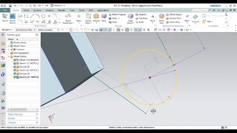Switch to the Curve tab
The width and height of the screenshot is (237, 133).
(x=26, y=10)
